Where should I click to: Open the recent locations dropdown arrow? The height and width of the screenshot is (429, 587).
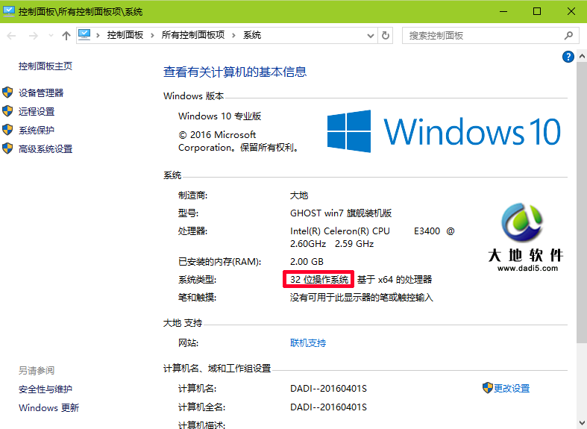pos(51,36)
